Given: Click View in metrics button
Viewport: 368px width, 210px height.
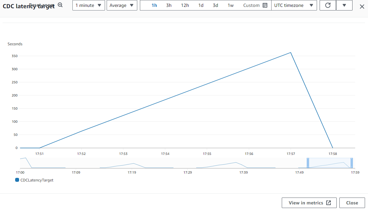Looking at the screenshot, I should [309, 203].
